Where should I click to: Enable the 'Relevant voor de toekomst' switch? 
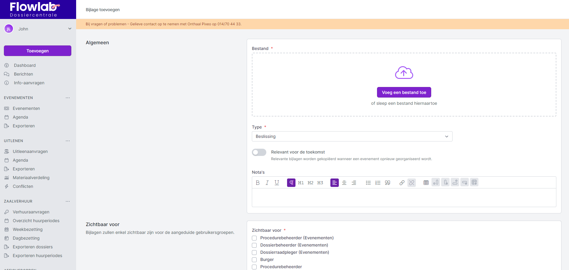259,152
